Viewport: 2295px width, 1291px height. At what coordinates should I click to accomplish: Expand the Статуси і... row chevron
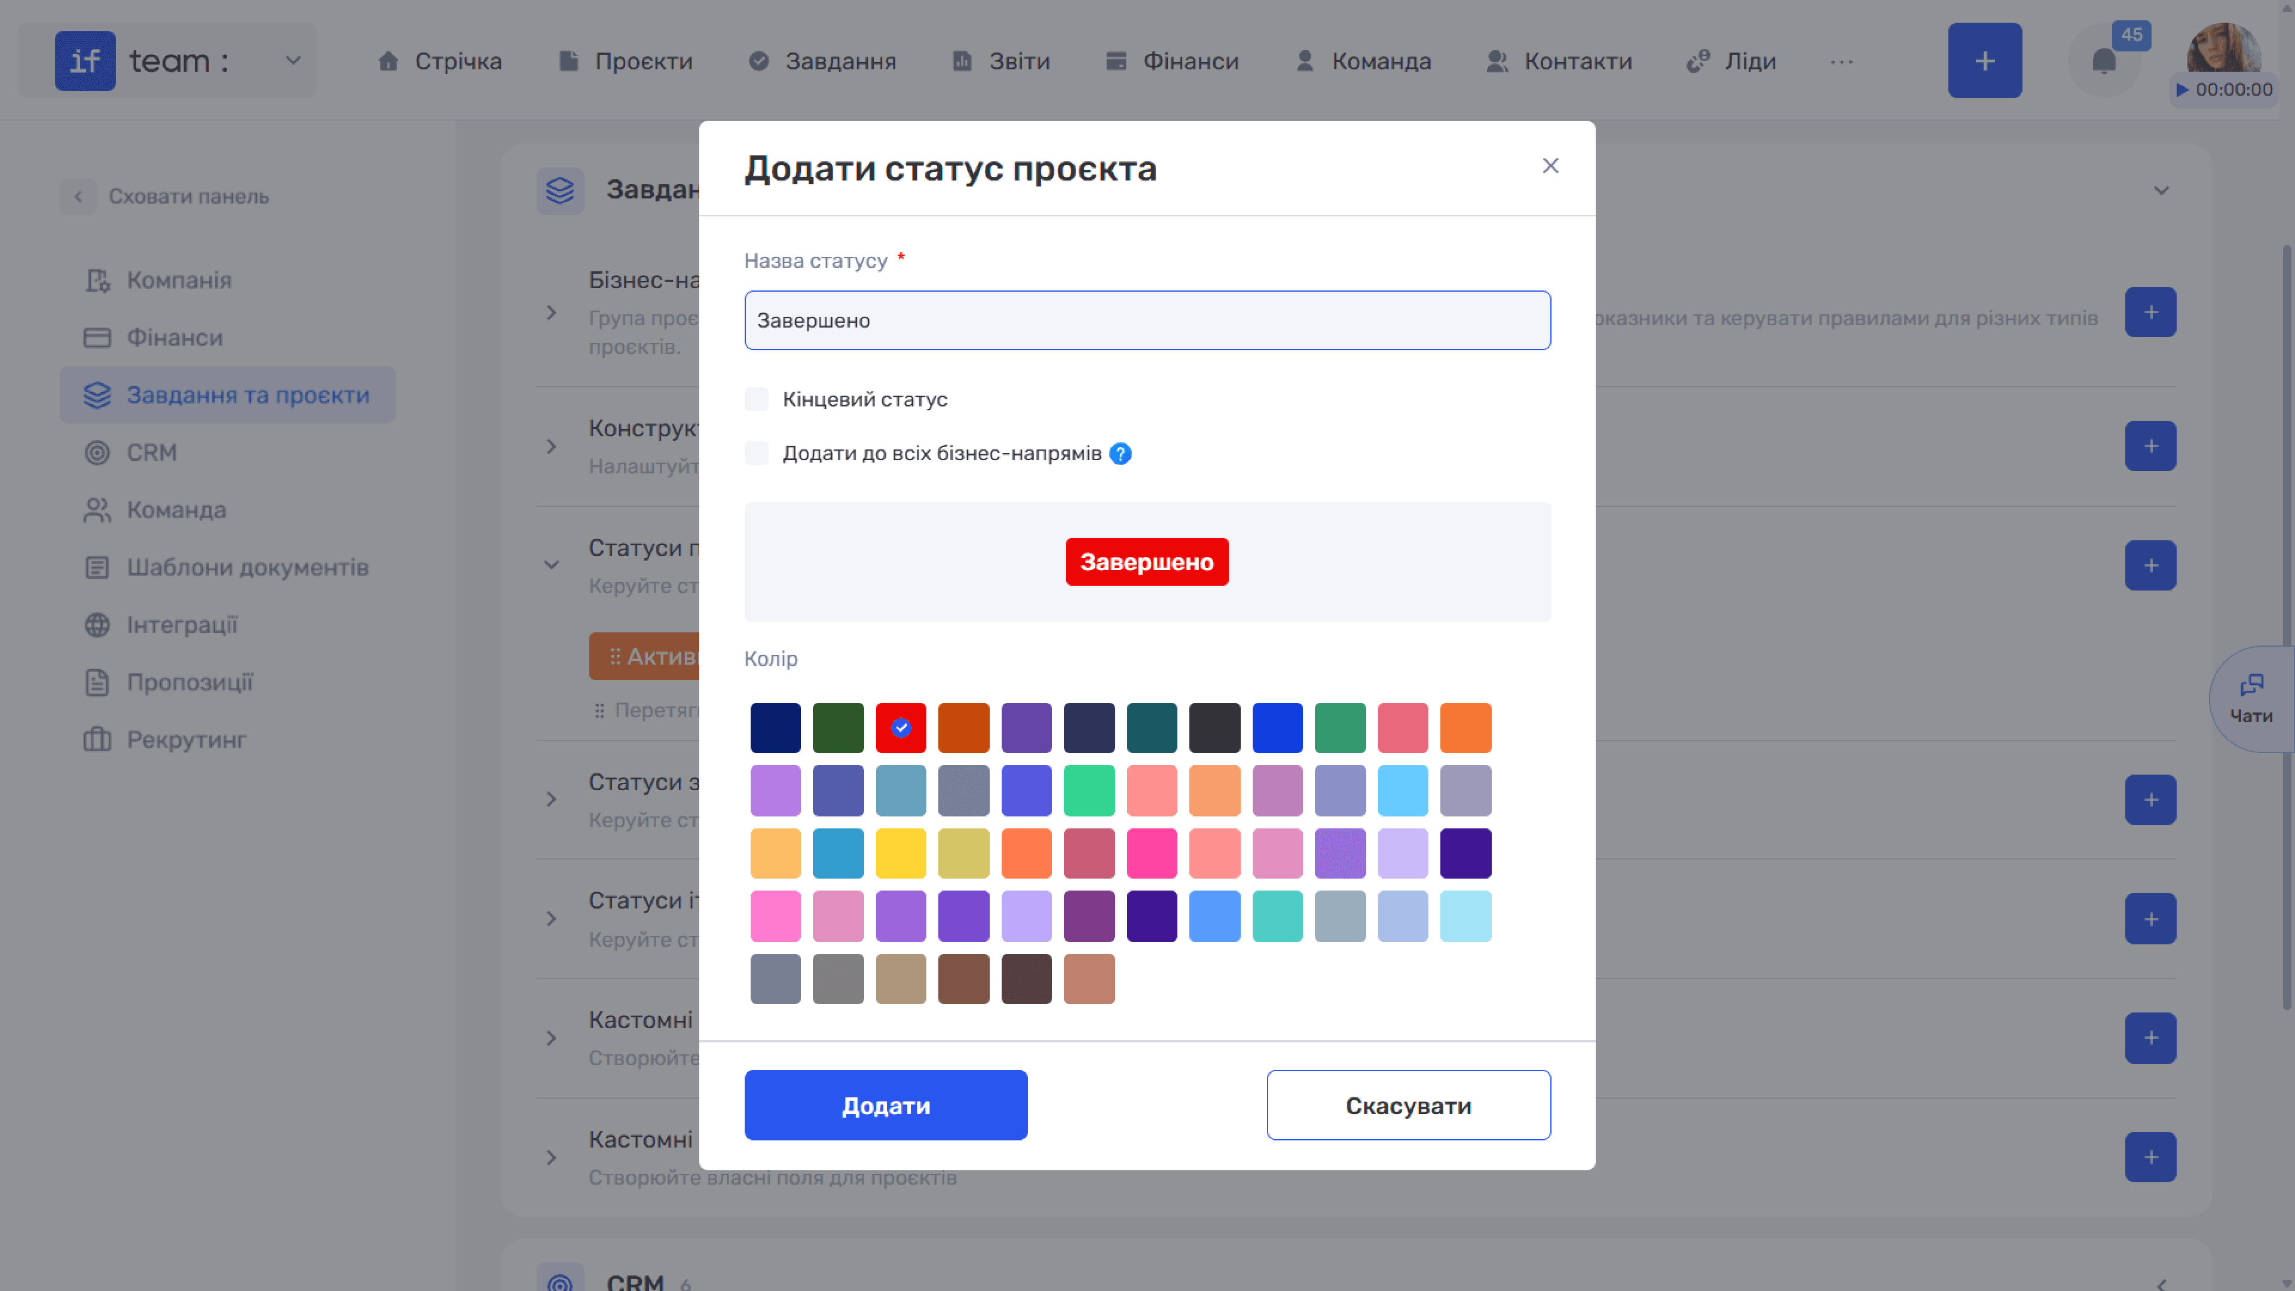click(552, 919)
